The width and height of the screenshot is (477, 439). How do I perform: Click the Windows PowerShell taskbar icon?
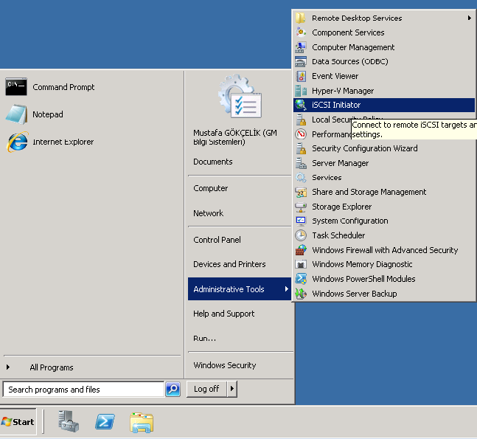tap(105, 422)
